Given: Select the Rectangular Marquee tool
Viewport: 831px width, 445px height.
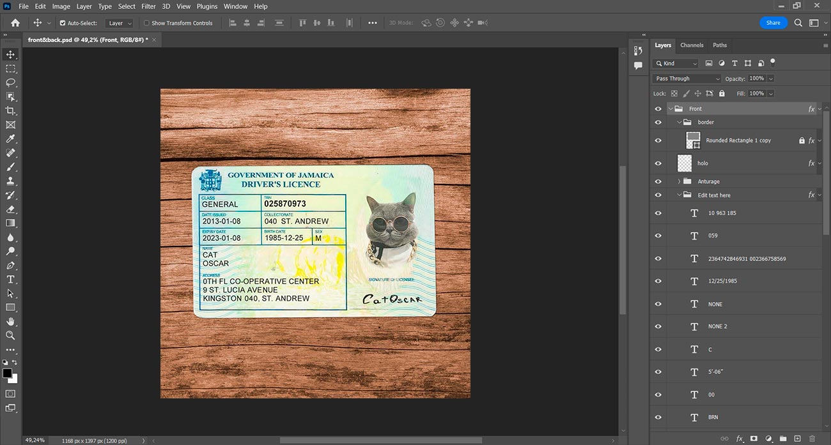Looking at the screenshot, I should click(10, 68).
